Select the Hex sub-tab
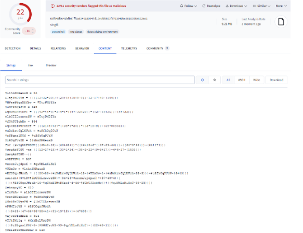The height and width of the screenshot is (233, 303). point(31,66)
